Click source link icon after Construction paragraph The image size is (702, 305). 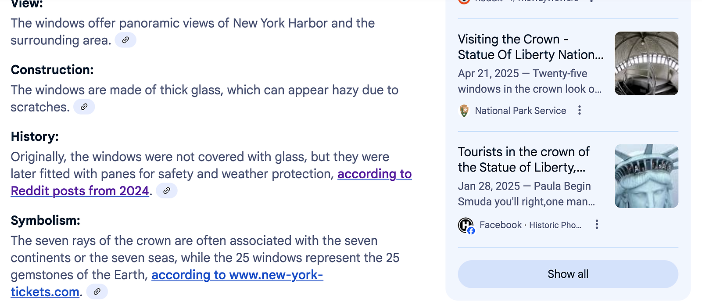84,107
